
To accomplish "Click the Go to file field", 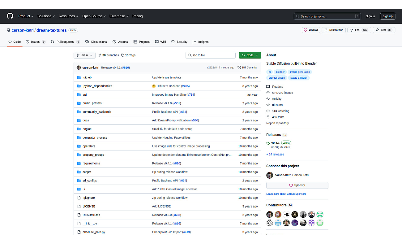I will click(x=211, y=55).
